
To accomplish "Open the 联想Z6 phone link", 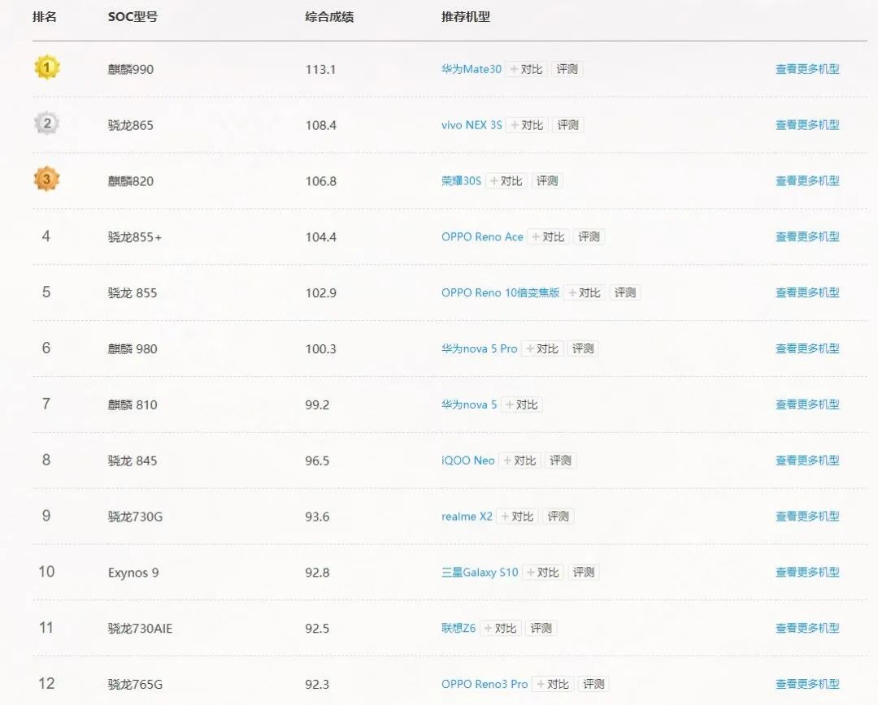I will (459, 629).
